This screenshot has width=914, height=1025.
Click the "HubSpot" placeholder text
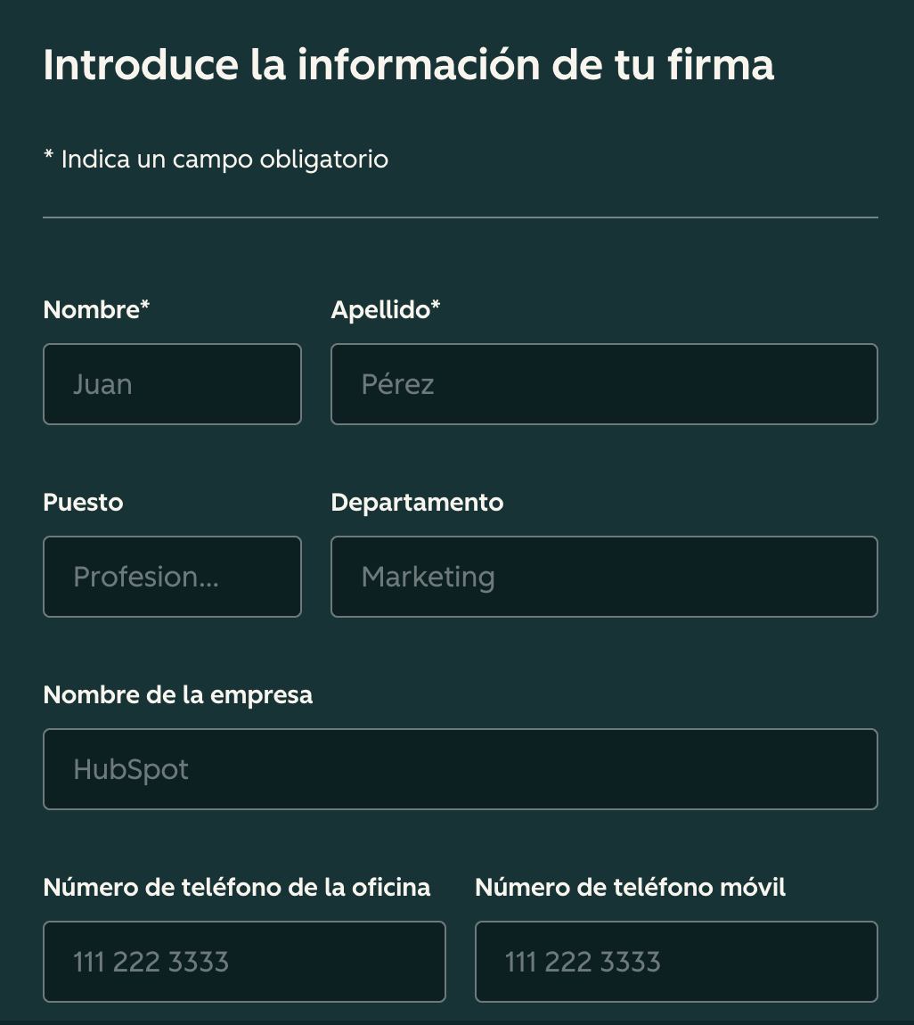131,769
